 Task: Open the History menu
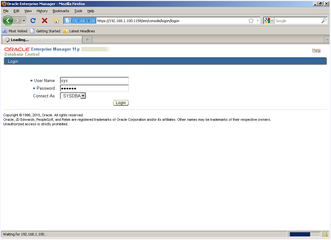click(42, 11)
